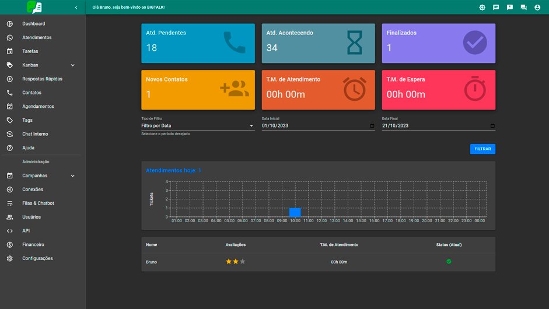This screenshot has height=309, width=549.
Task: Click the WhatsApp icon beside Atendimentos
Action: (x=10, y=37)
